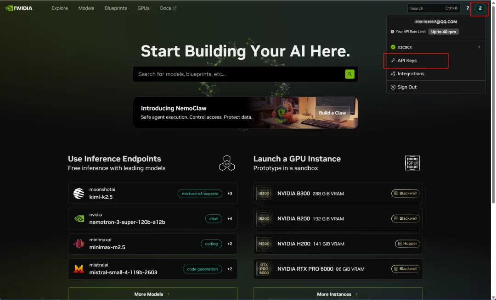
Task: Focus the top Search Ctrl+K field
Action: click(x=434, y=8)
